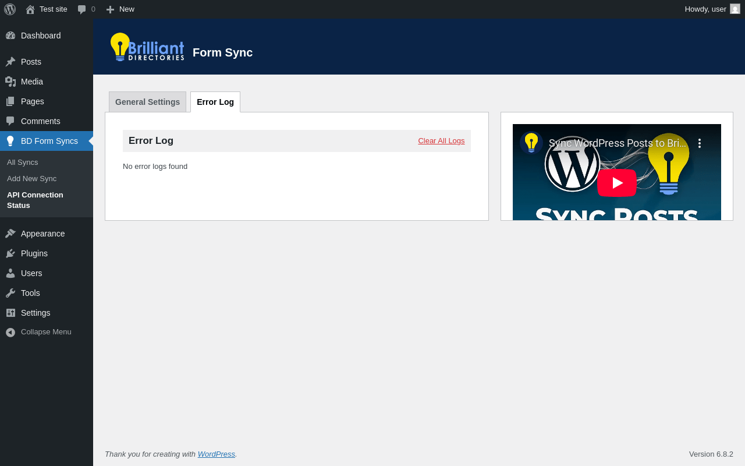Screen dimensions: 745x466
Task: Click the Appearance menu label
Action: (x=43, y=234)
